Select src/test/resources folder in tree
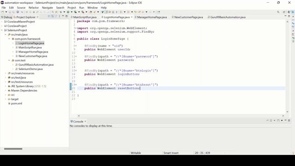 coord(22,82)
